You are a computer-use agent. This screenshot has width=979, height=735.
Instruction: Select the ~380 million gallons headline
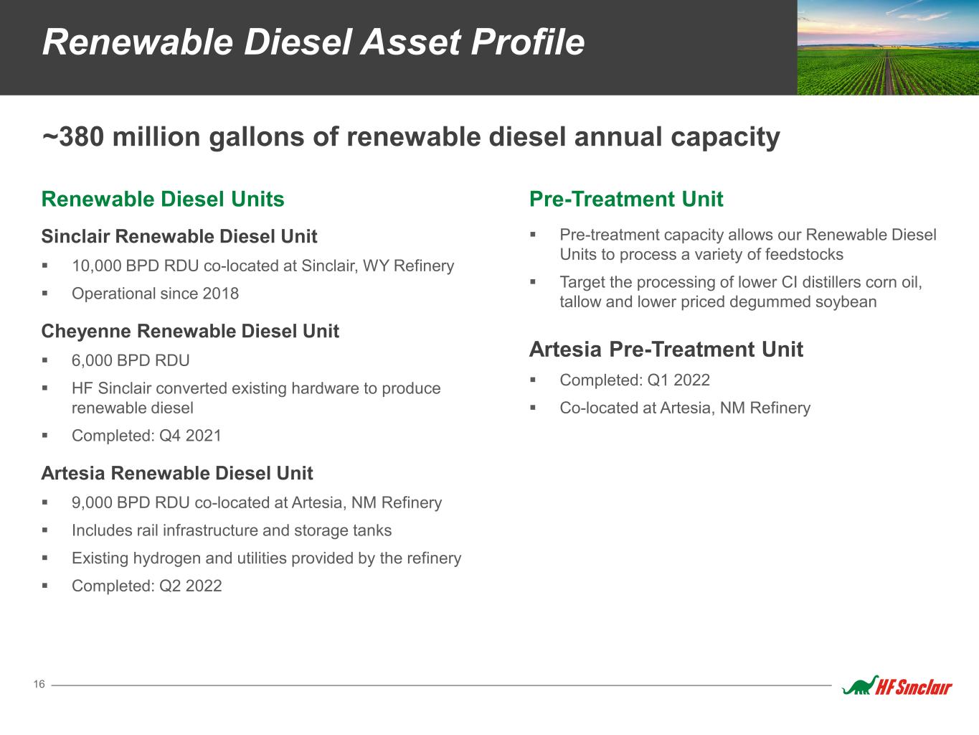click(x=410, y=136)
